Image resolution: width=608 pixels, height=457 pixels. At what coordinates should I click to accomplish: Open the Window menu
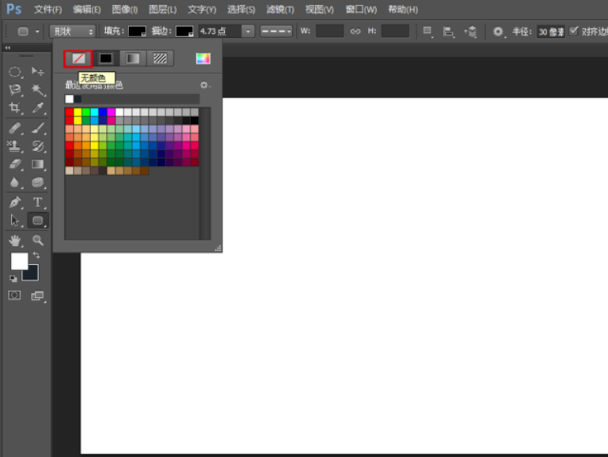361,9
